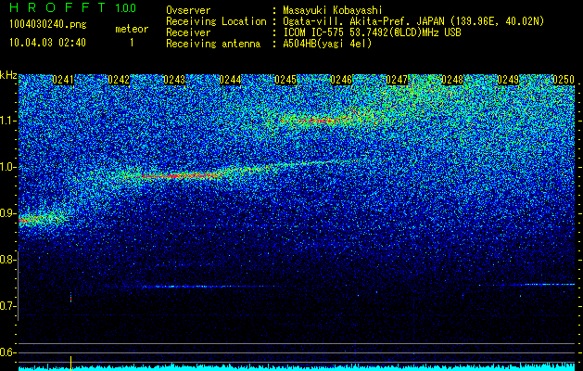Click the 0.9 frequency axis label
583x371 pixels.
click(8, 213)
